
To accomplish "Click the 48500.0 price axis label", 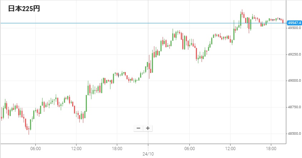I will pyautogui.click(x=294, y=134).
